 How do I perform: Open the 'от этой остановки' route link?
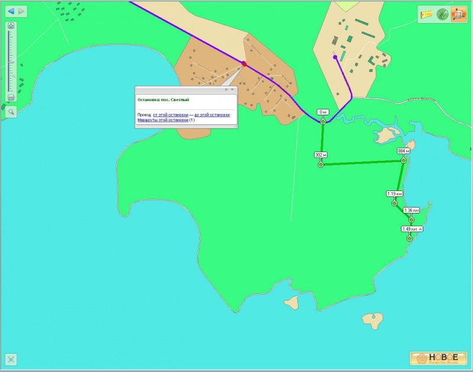170,115
